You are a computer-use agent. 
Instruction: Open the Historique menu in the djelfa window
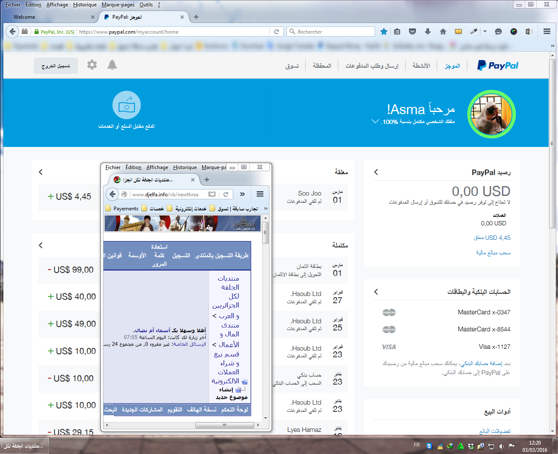coord(185,167)
